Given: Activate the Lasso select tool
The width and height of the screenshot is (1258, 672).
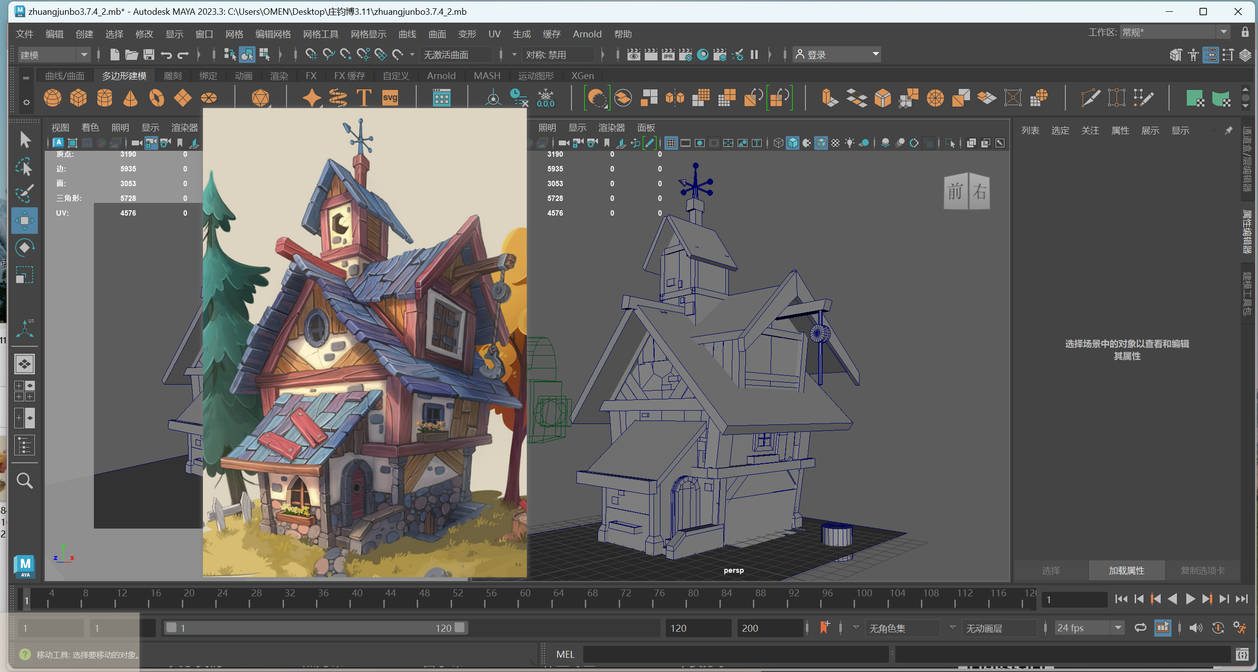Looking at the screenshot, I should 25,167.
